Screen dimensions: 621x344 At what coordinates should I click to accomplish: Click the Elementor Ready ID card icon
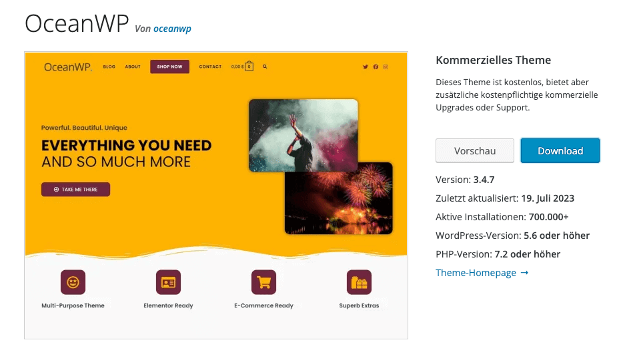click(168, 282)
